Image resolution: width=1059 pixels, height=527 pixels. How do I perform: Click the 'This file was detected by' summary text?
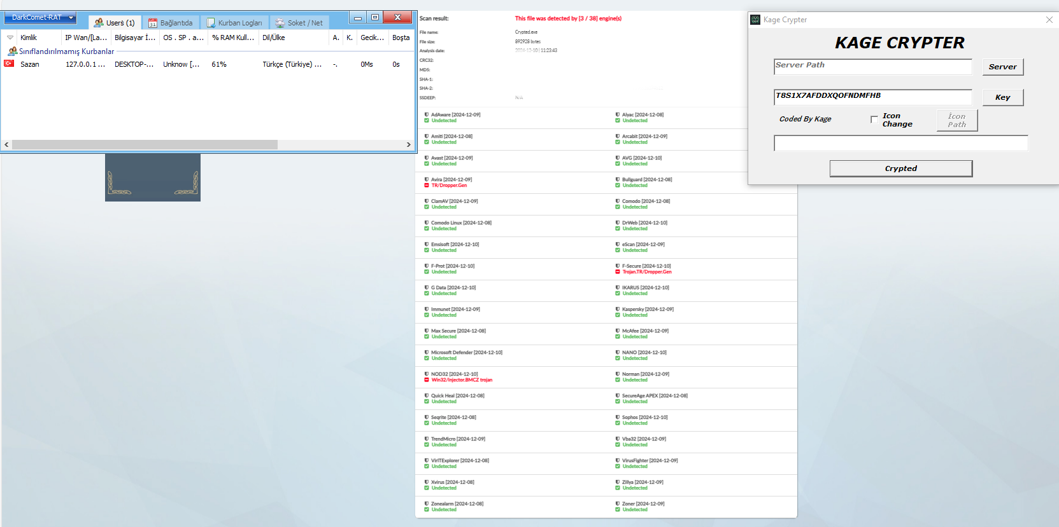click(x=568, y=18)
